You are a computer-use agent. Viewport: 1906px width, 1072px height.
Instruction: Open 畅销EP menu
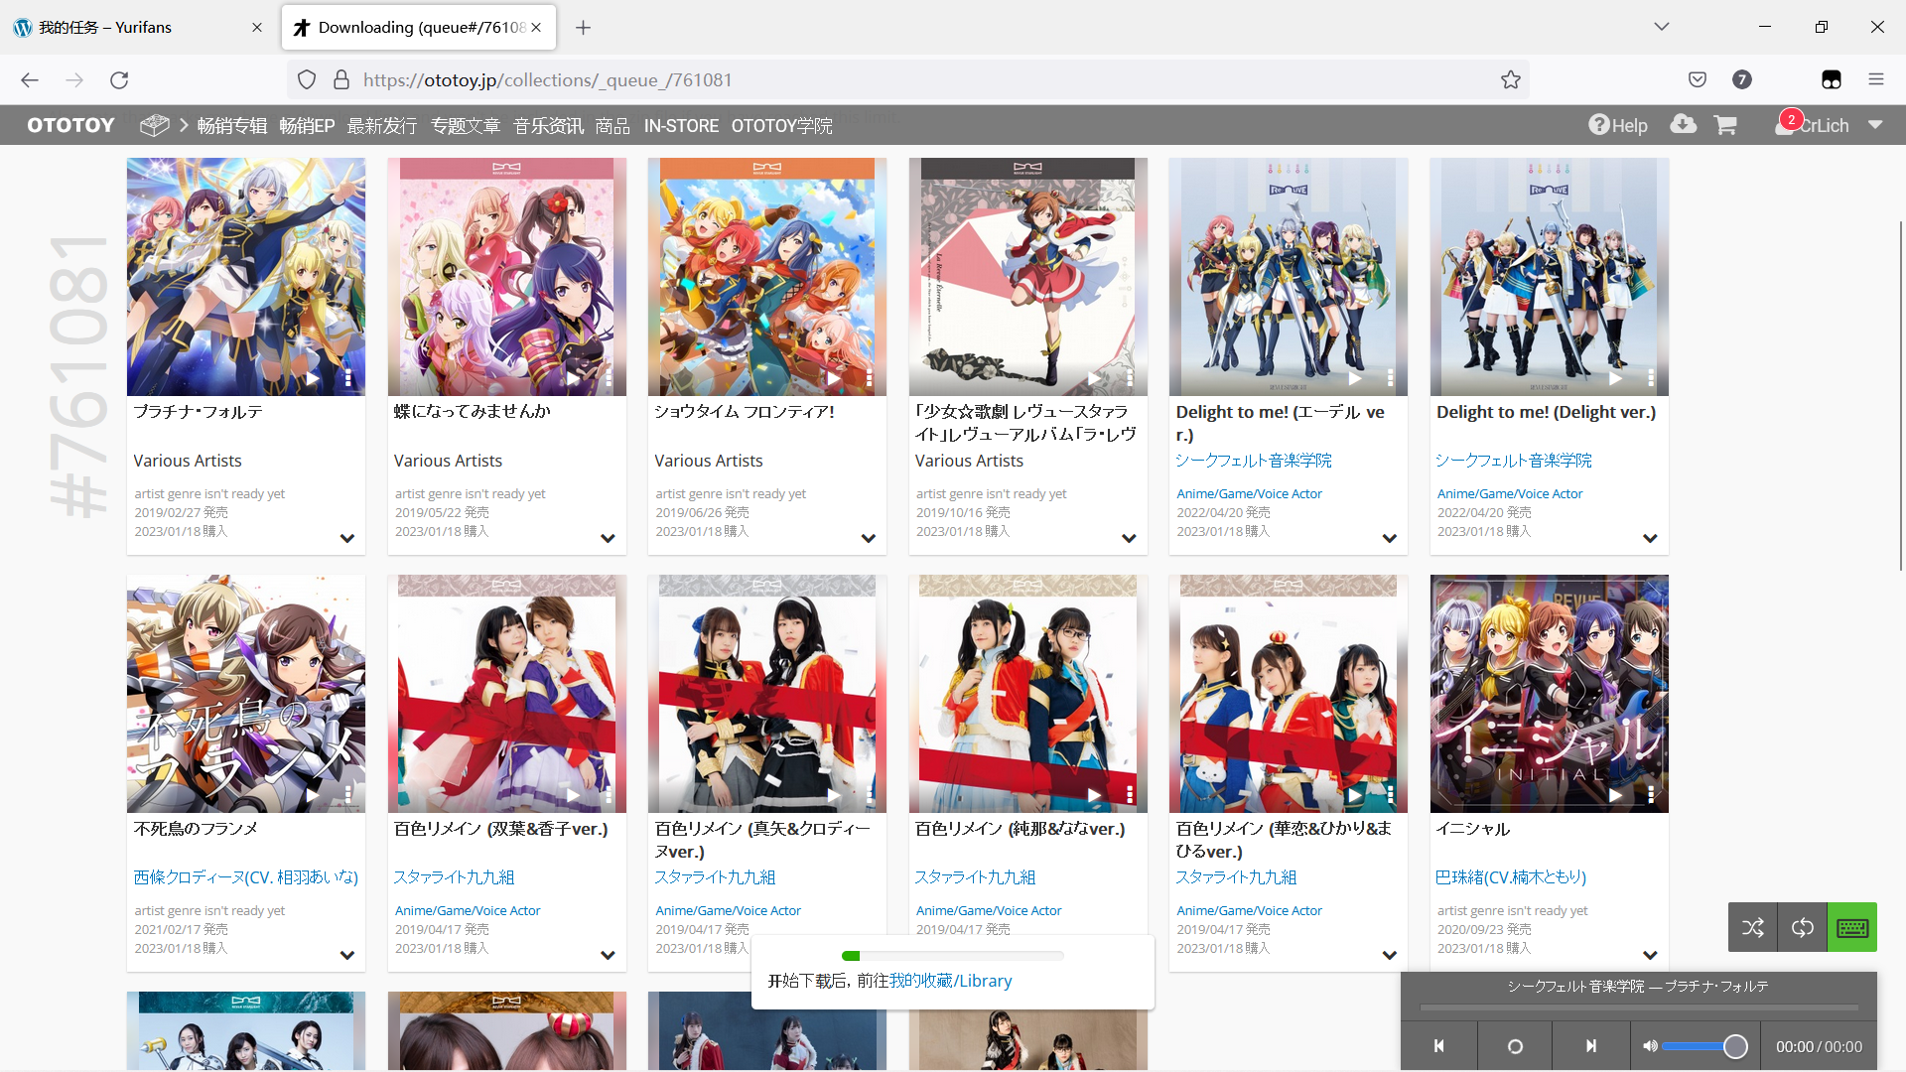click(307, 125)
